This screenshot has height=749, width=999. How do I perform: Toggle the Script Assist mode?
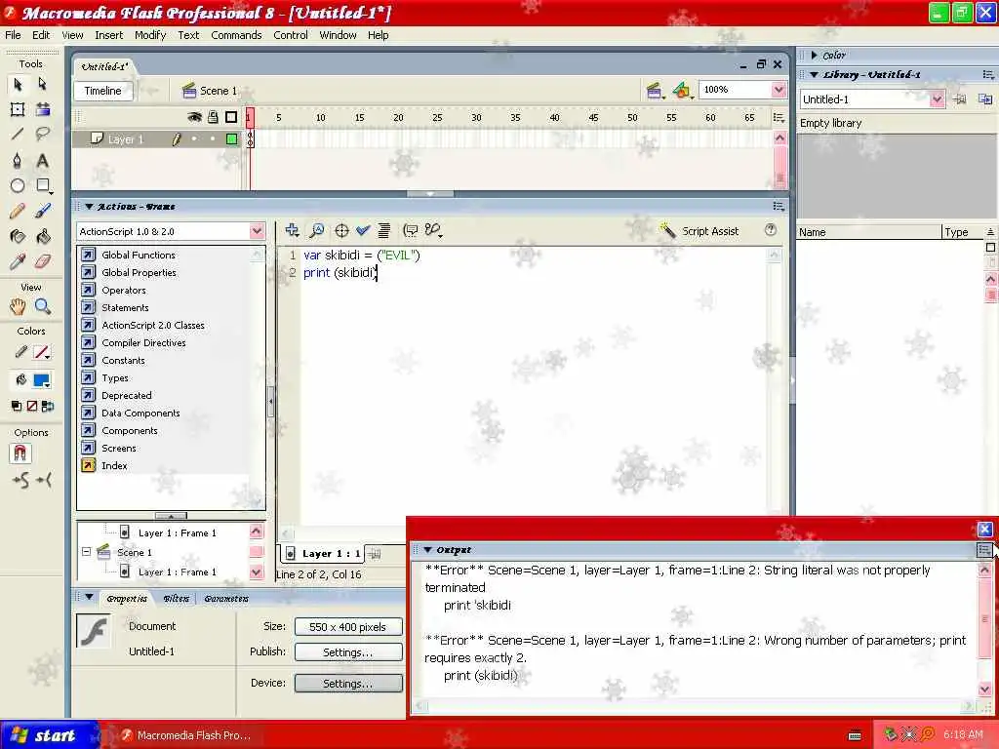point(699,230)
